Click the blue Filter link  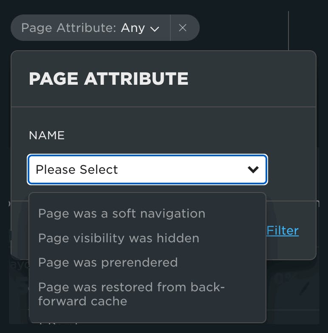click(283, 230)
